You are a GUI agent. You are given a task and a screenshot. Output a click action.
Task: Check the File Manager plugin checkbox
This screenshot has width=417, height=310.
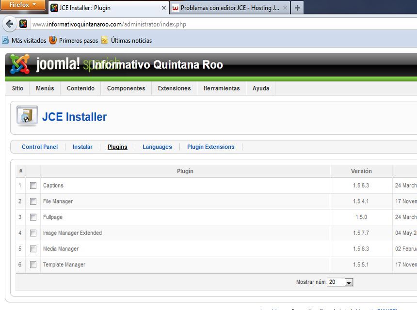pos(33,201)
